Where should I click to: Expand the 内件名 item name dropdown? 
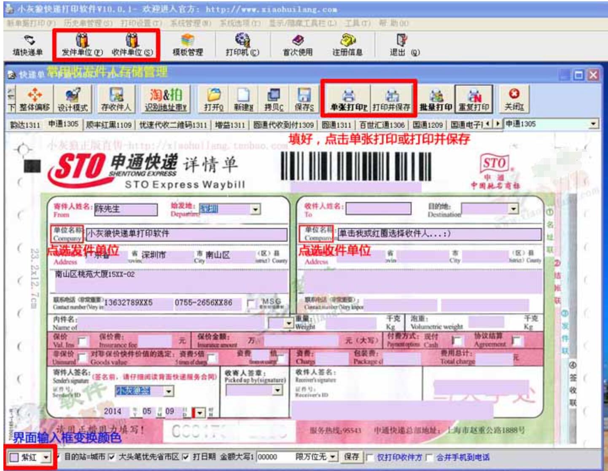coord(288,323)
